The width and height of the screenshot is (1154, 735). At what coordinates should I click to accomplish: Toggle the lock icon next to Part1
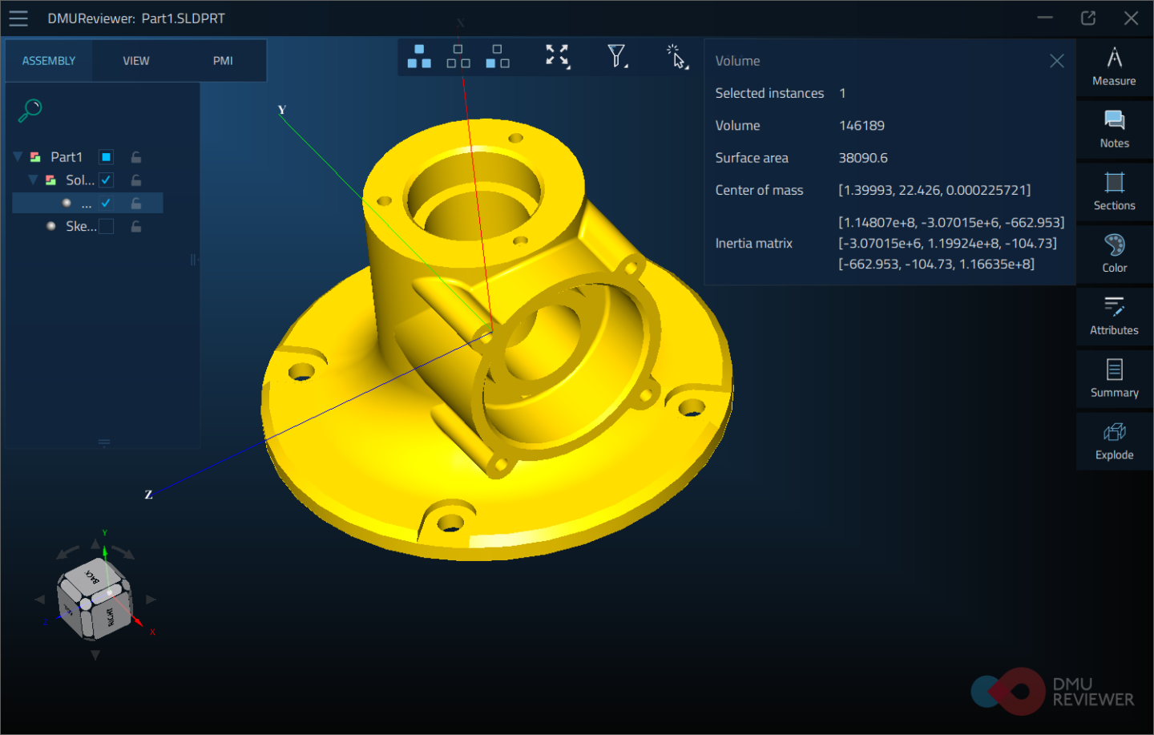pos(135,156)
